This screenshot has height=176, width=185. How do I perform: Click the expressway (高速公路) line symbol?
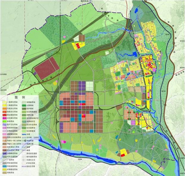click(x=24, y=144)
